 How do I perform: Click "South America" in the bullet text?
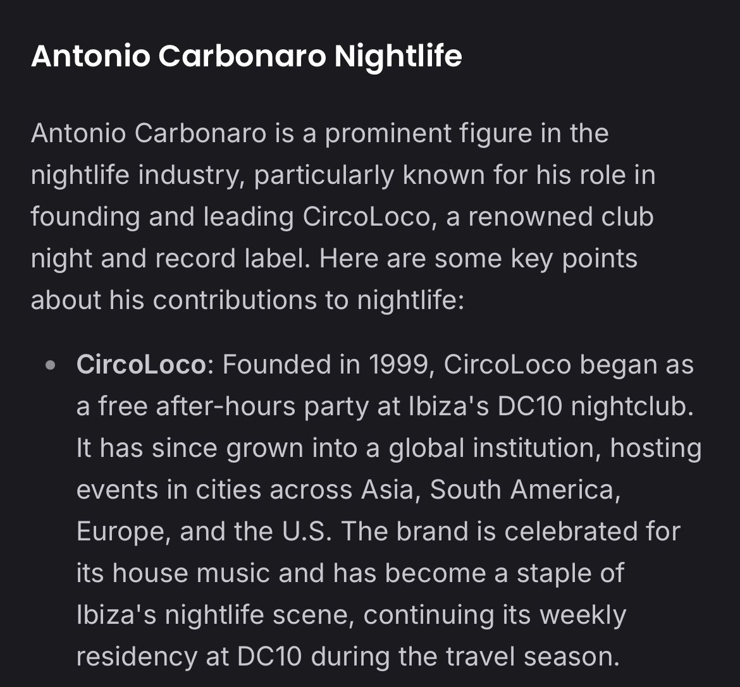524,490
